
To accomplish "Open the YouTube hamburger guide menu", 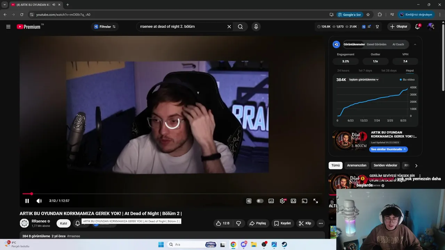I will coord(8,27).
